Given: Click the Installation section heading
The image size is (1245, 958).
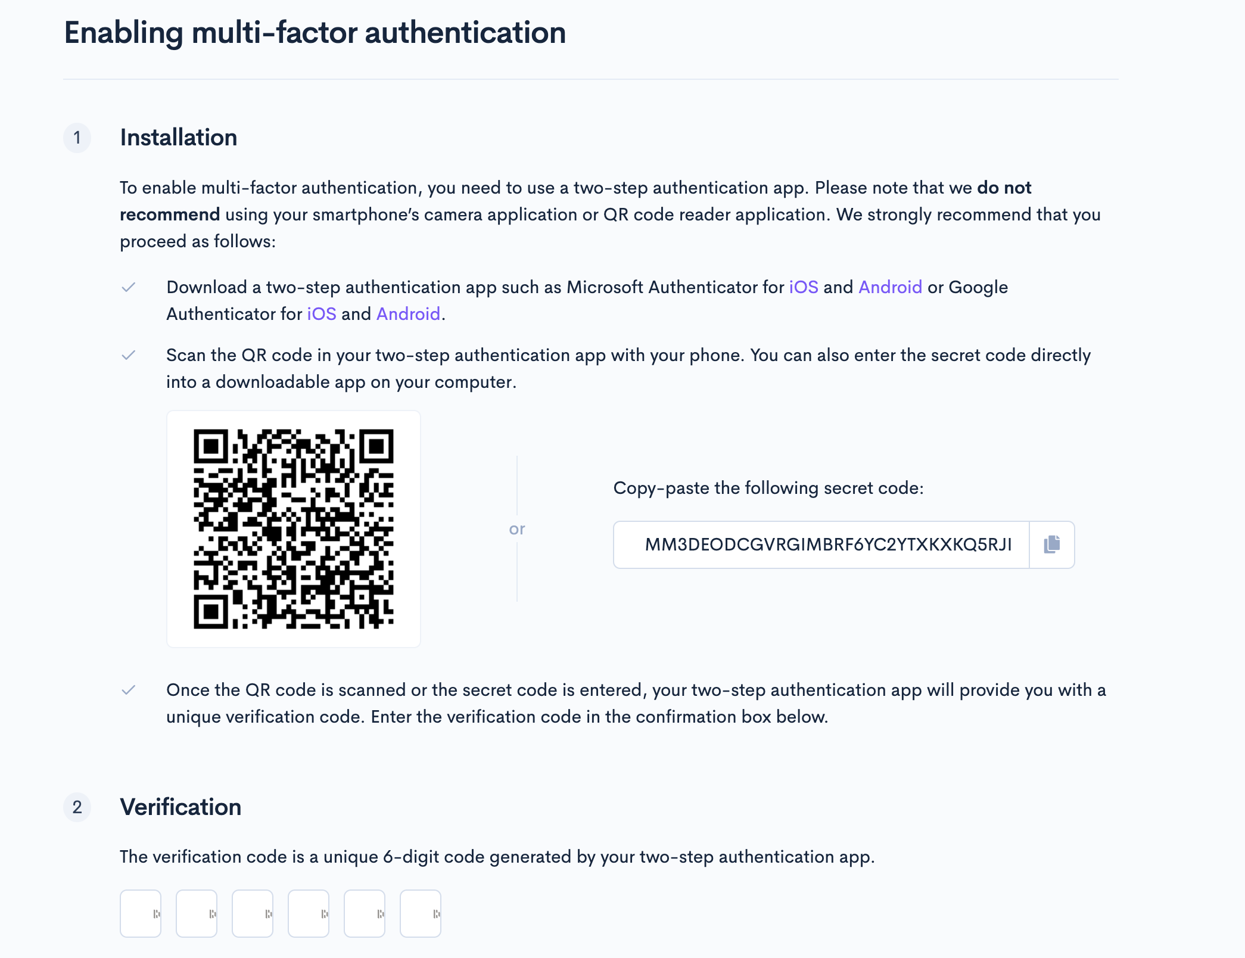Looking at the screenshot, I should tap(178, 138).
